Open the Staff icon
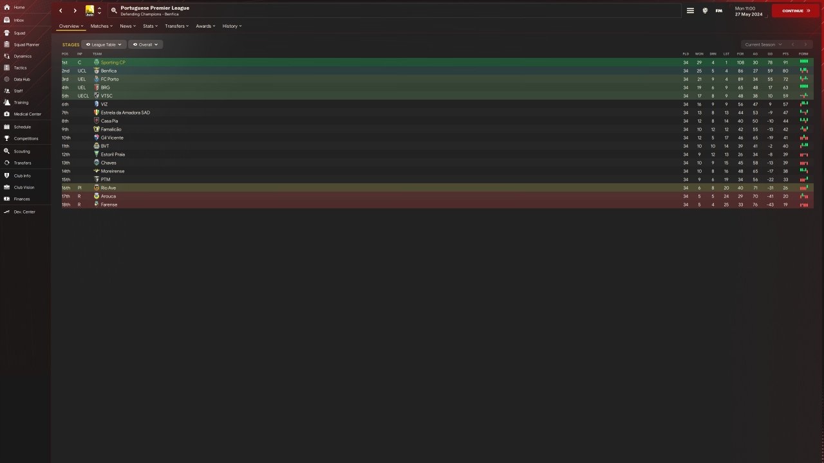 [x=6, y=91]
